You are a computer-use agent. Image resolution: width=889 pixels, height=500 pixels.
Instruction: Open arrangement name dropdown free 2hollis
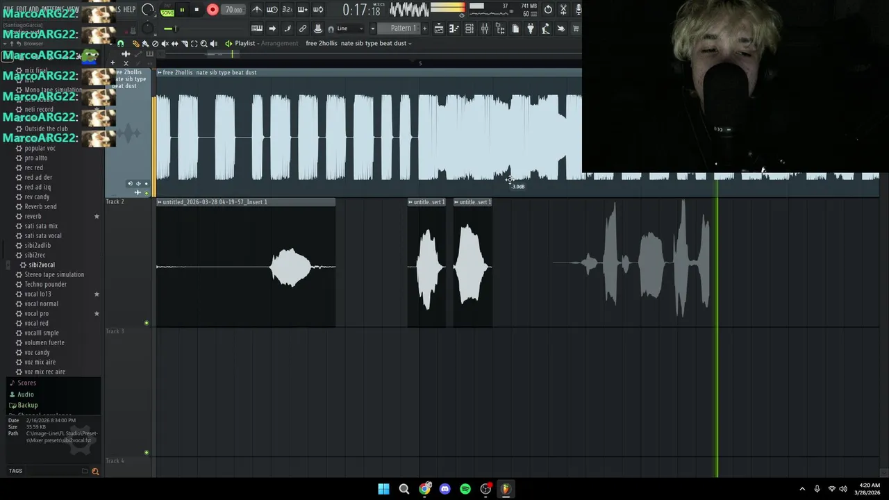[x=358, y=43]
